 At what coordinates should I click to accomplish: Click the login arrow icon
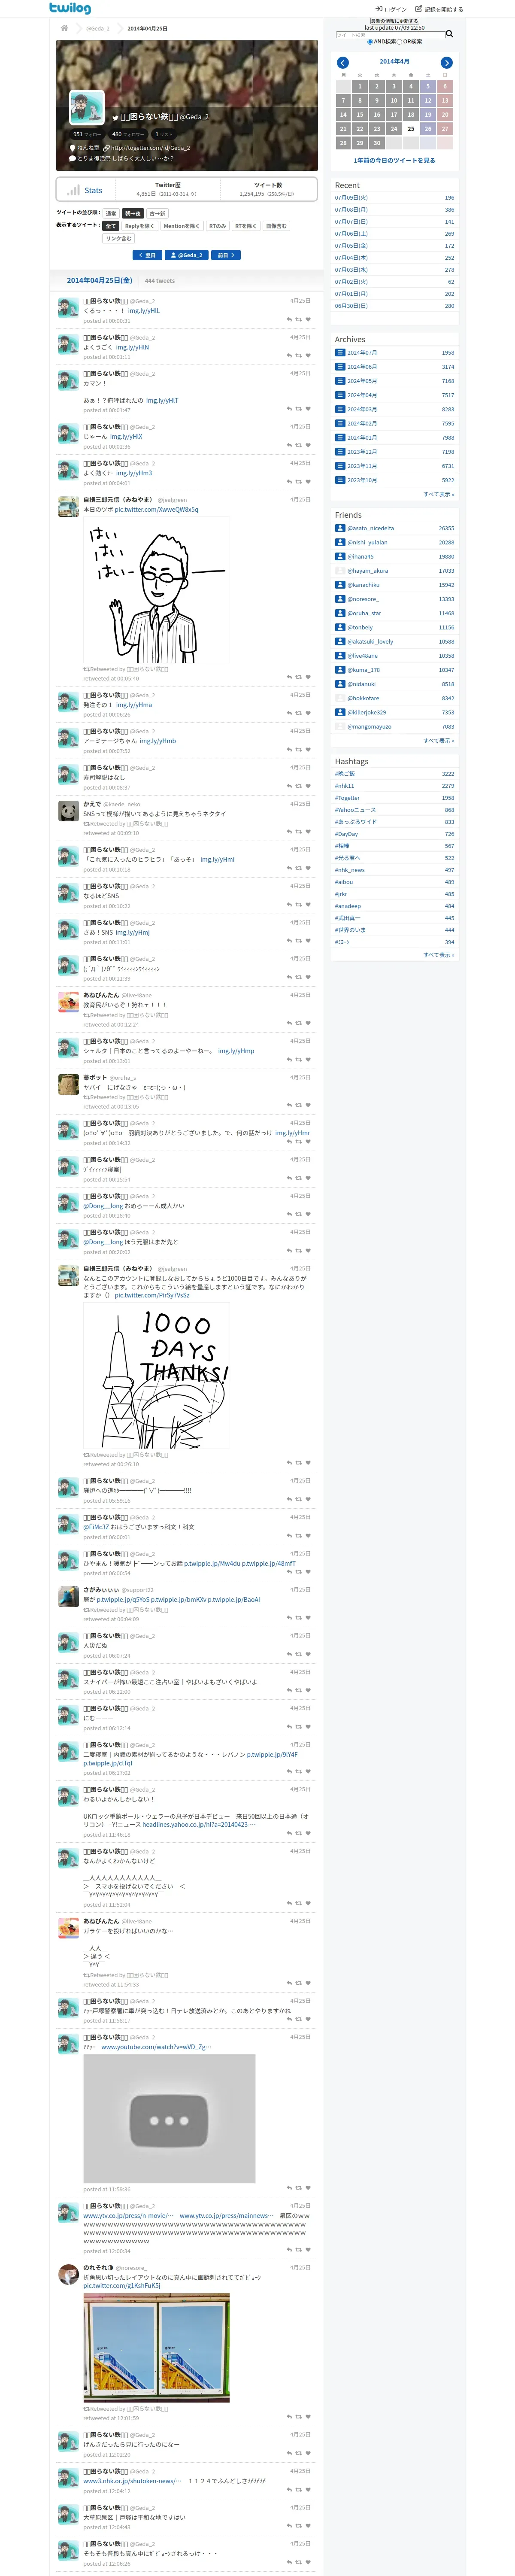(379, 9)
